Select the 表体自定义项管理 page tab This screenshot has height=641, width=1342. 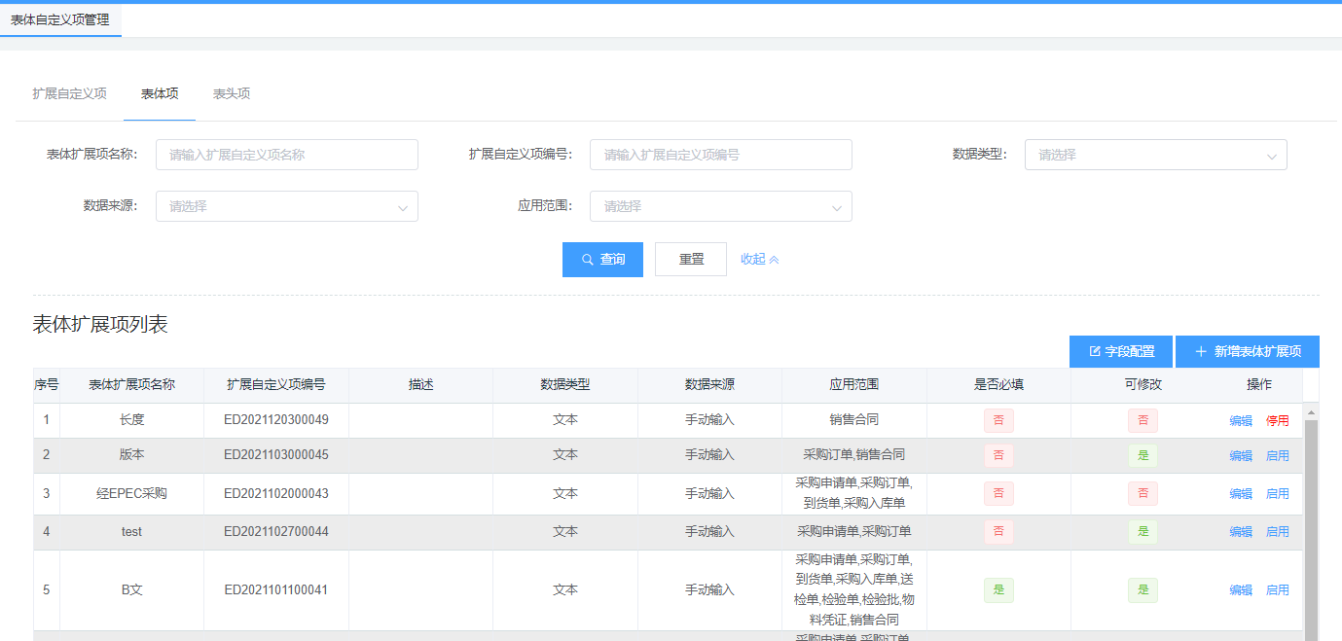[x=60, y=19]
